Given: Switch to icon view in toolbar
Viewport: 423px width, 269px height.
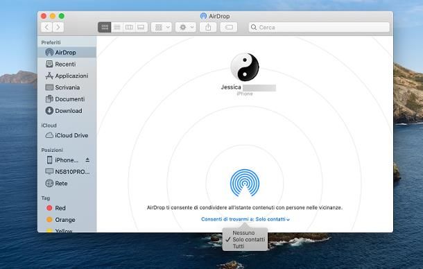Looking at the screenshot, I should tap(105, 27).
